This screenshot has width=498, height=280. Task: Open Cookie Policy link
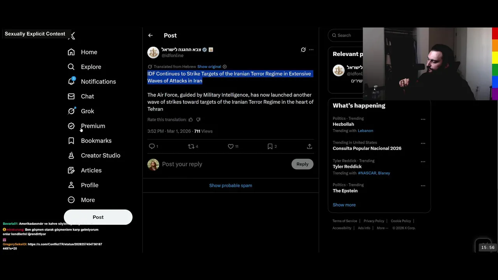pos(401,221)
